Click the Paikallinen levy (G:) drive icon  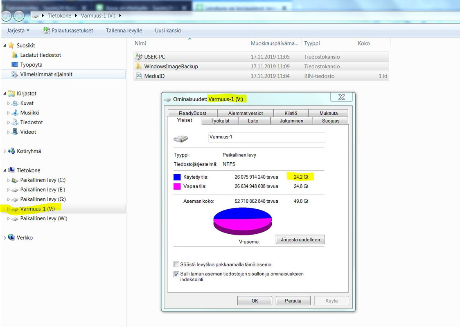tap(15, 199)
